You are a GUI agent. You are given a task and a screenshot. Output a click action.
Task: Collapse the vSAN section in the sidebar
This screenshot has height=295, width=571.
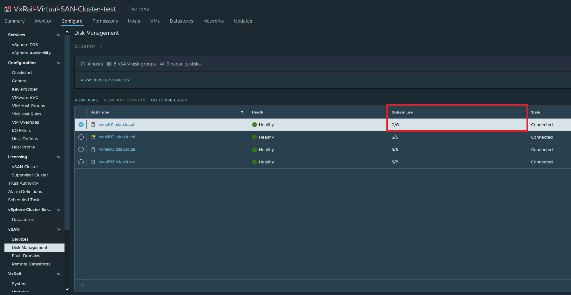58,229
